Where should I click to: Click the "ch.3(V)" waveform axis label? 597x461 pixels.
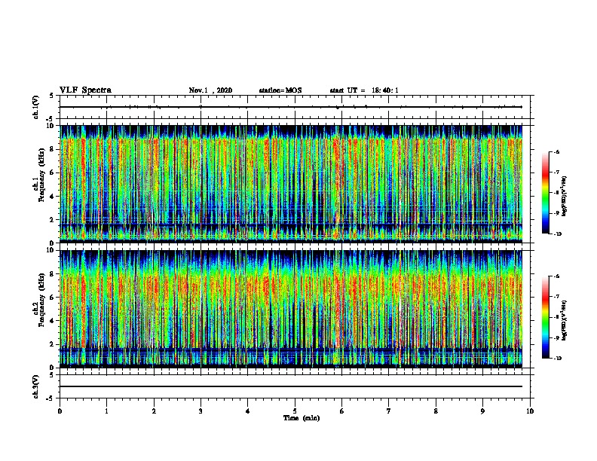(36, 386)
